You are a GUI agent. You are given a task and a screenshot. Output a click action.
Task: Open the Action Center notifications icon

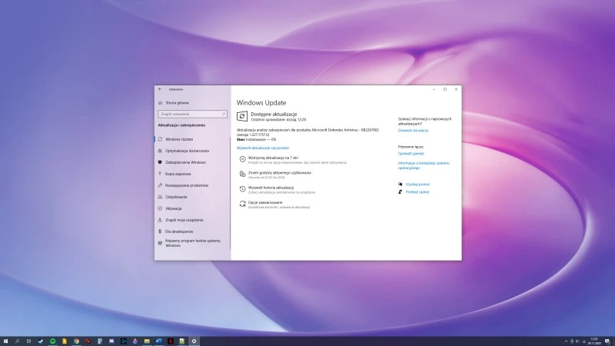607,341
